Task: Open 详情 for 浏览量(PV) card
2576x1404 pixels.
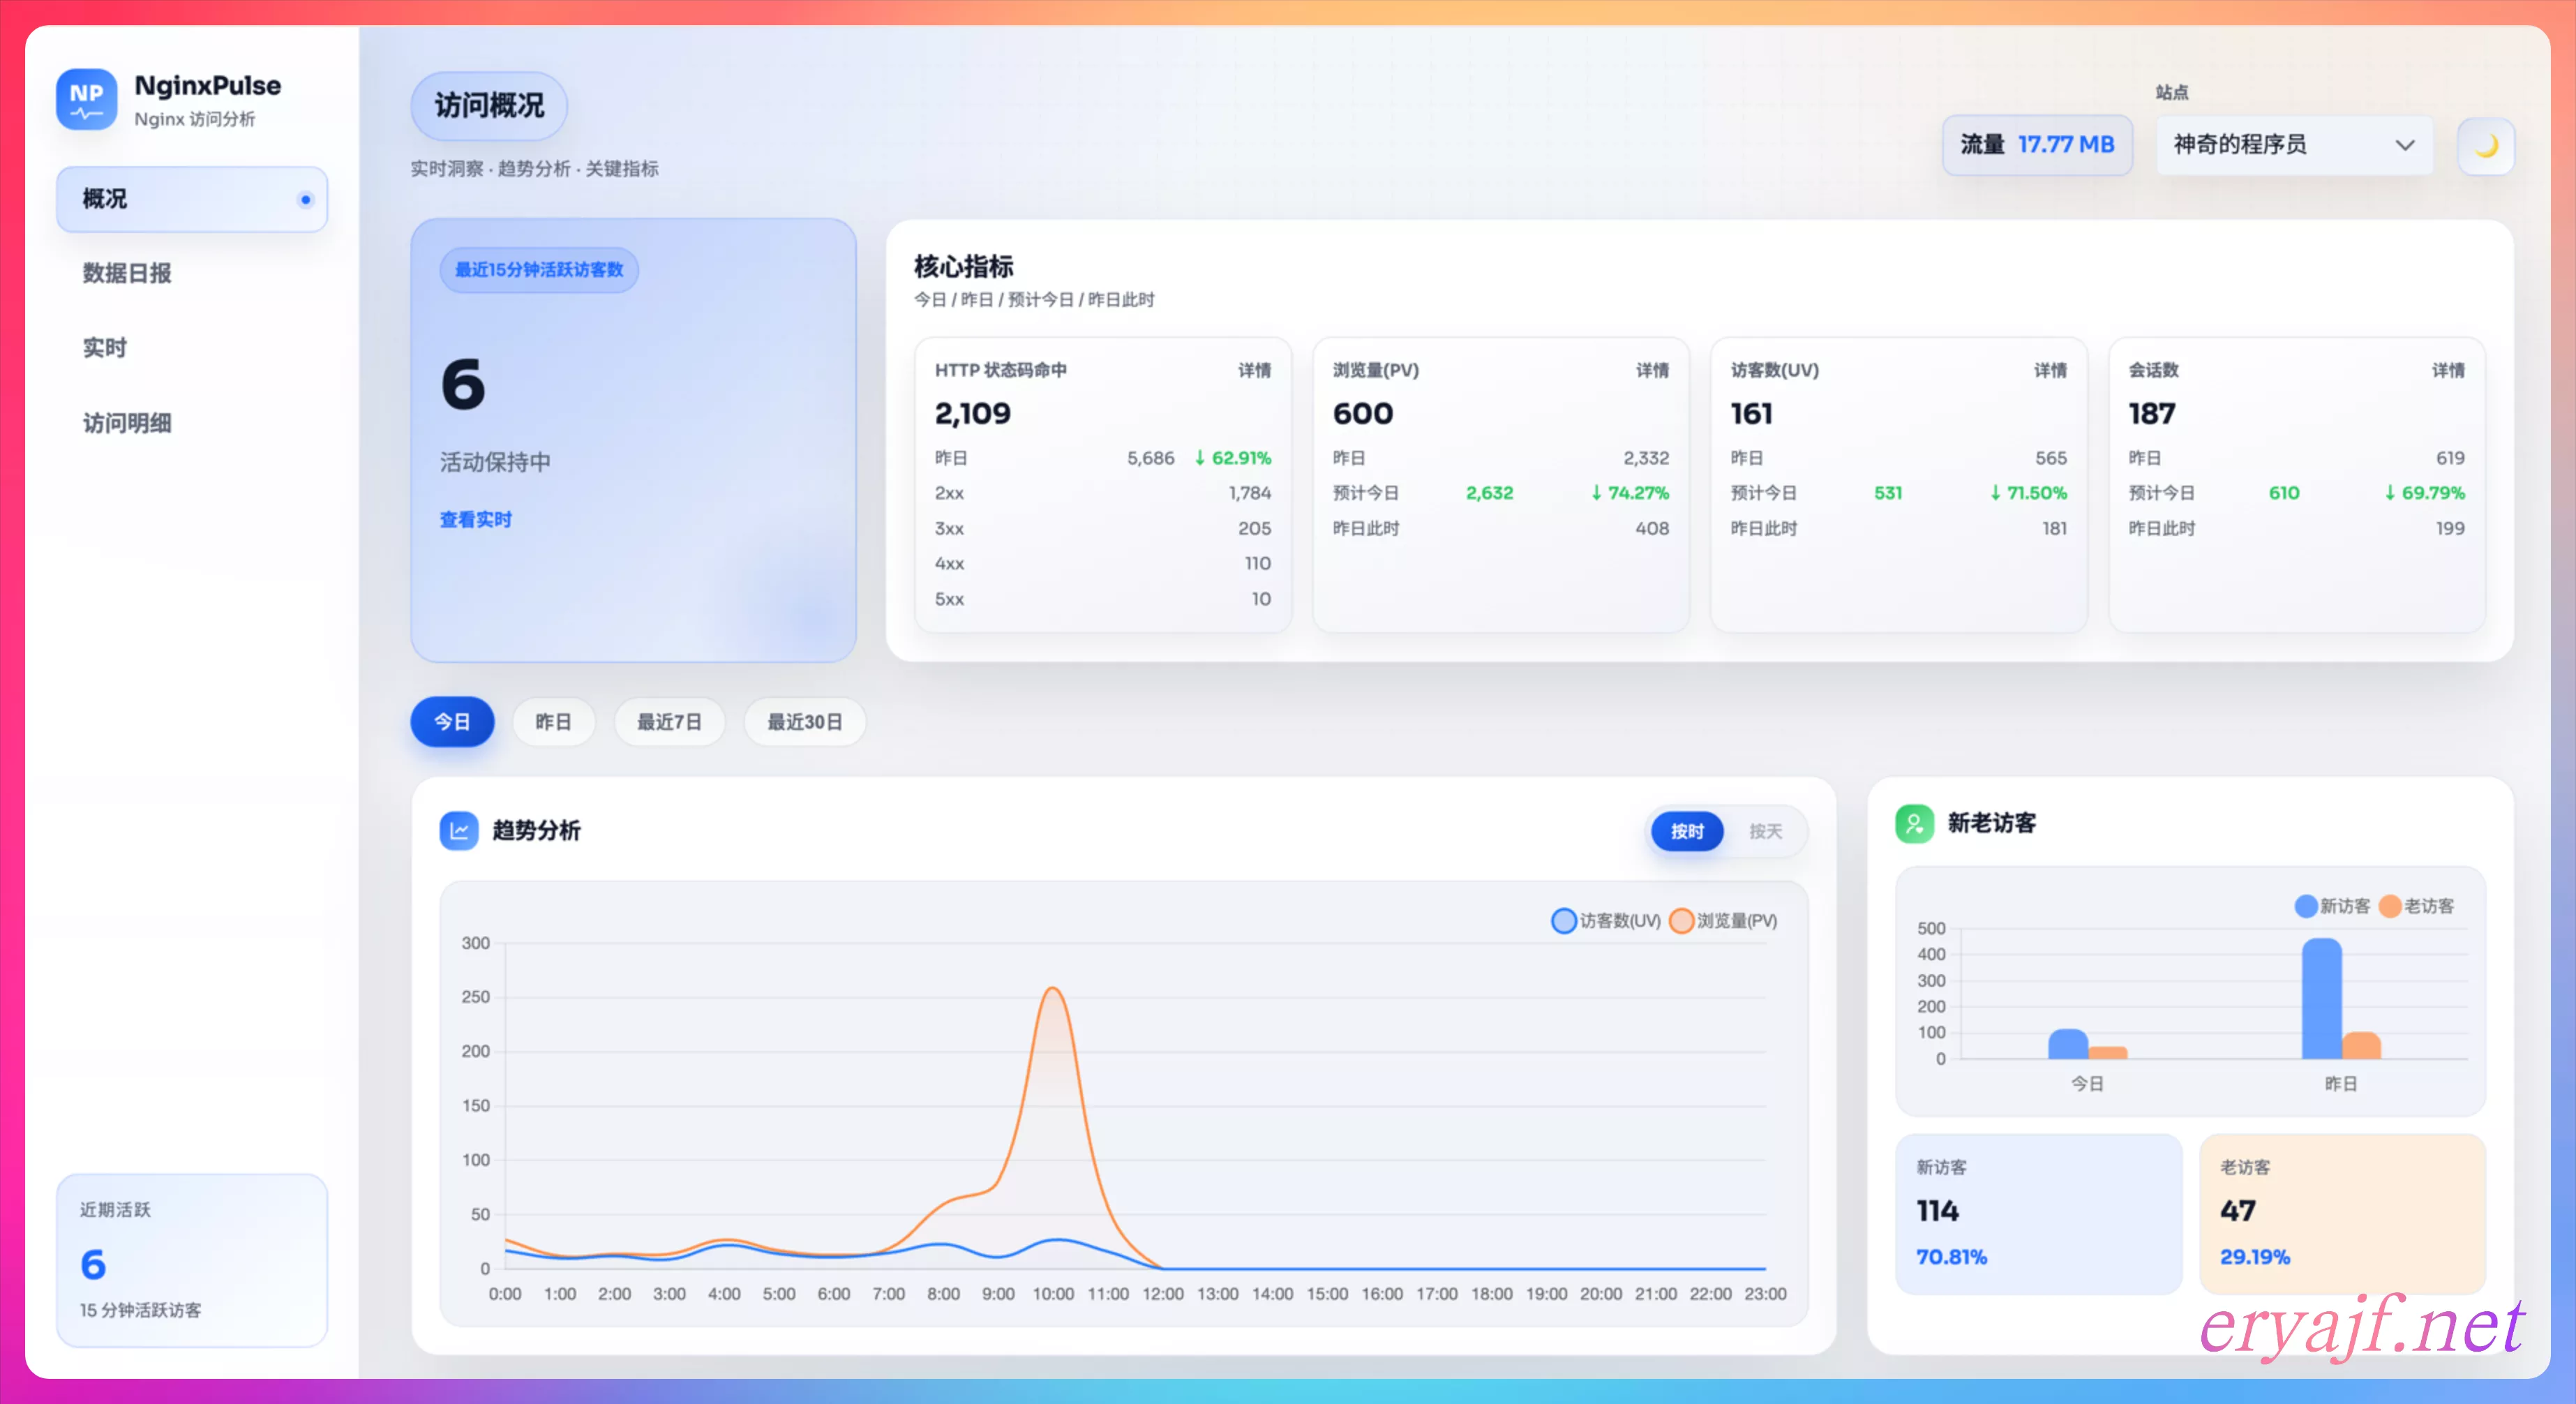Action: coord(1652,370)
